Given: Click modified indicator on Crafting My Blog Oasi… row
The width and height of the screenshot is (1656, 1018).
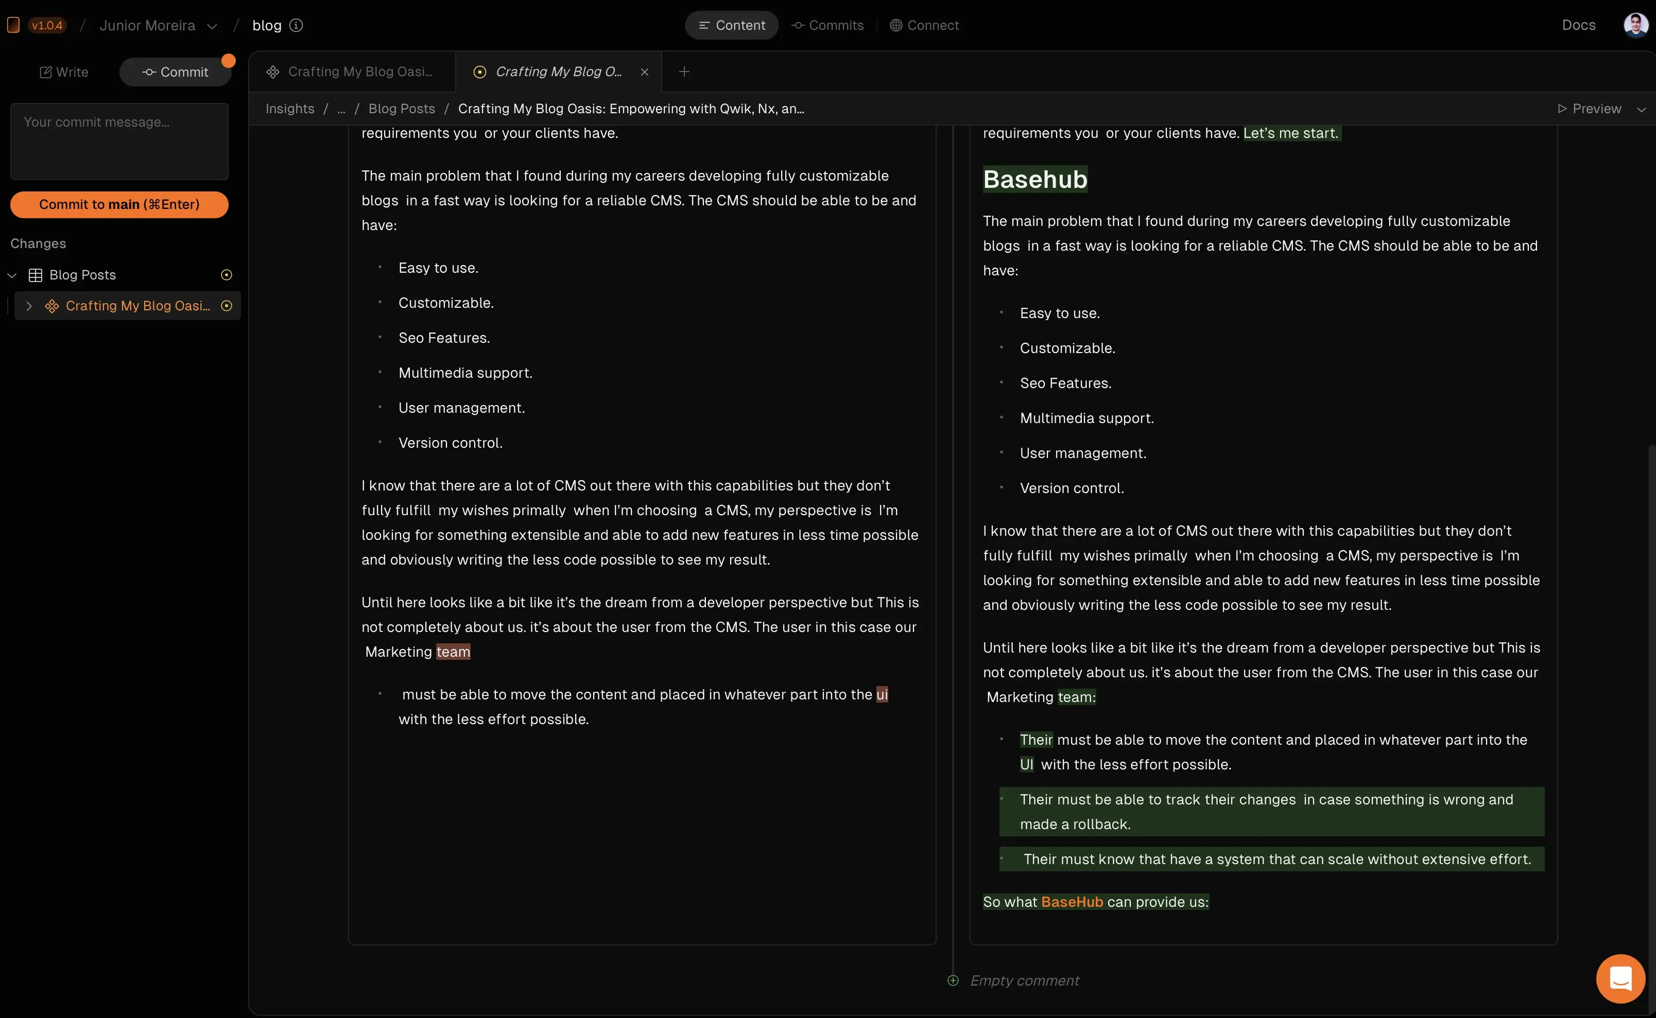Looking at the screenshot, I should click(x=226, y=306).
